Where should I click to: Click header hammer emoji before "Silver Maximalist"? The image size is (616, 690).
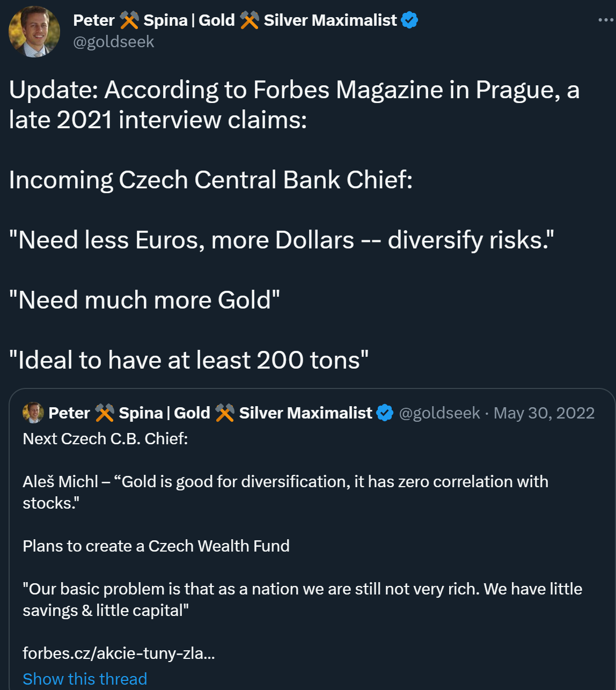(250, 20)
